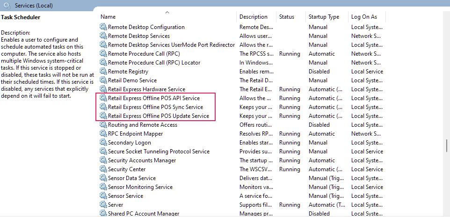Click the Security Center gear icon
The width and height of the screenshot is (450, 217).
pos(103,169)
